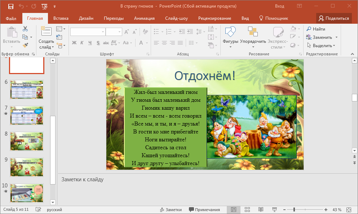Open the Файл tab

[x=11, y=18]
